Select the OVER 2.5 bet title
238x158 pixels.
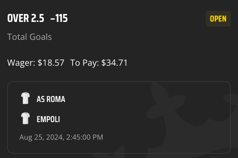coord(26,18)
